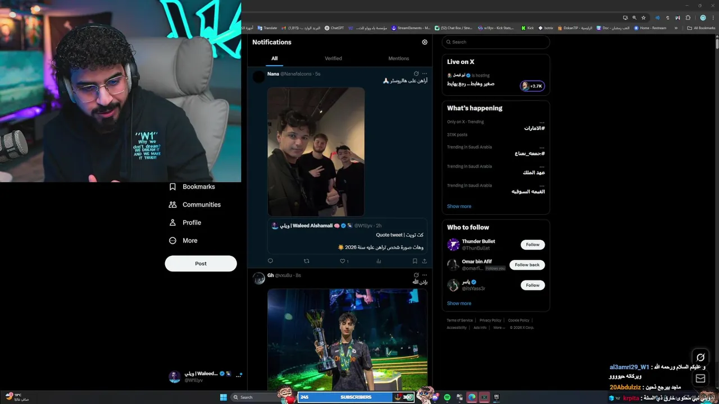Open the القيمه السوقيه trending topic

click(x=528, y=192)
